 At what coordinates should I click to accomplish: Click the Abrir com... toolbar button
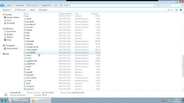point(21,10)
